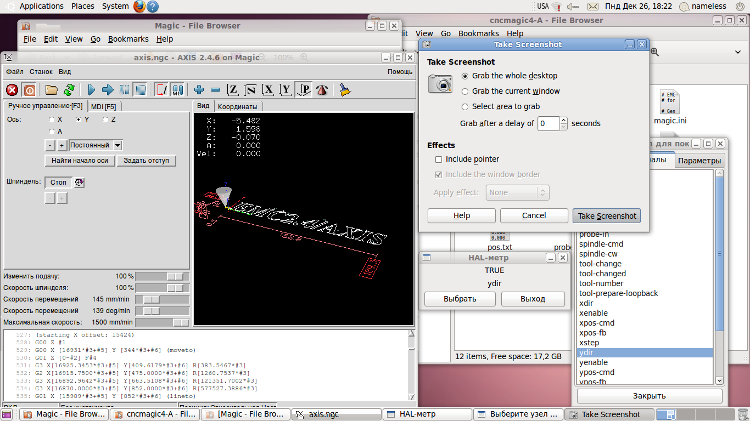Select the Y axis radio button
This screenshot has width=750, height=421.
(79, 120)
